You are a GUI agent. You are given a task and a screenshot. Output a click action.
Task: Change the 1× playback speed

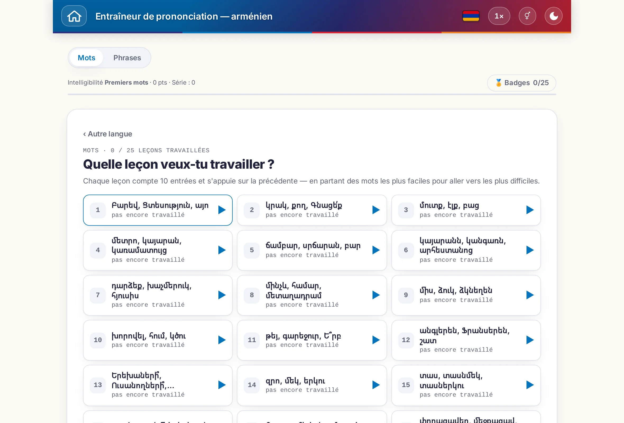coord(499,16)
